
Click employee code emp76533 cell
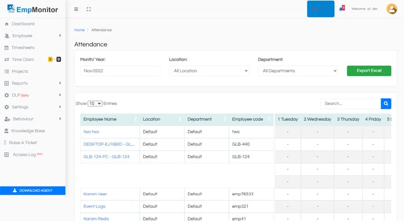251,194
